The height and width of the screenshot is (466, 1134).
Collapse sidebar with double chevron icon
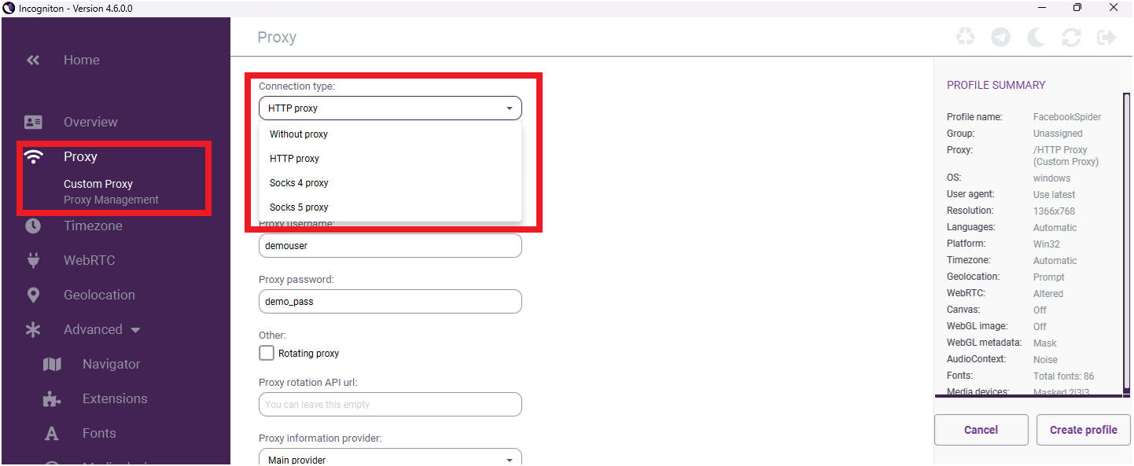click(x=32, y=60)
